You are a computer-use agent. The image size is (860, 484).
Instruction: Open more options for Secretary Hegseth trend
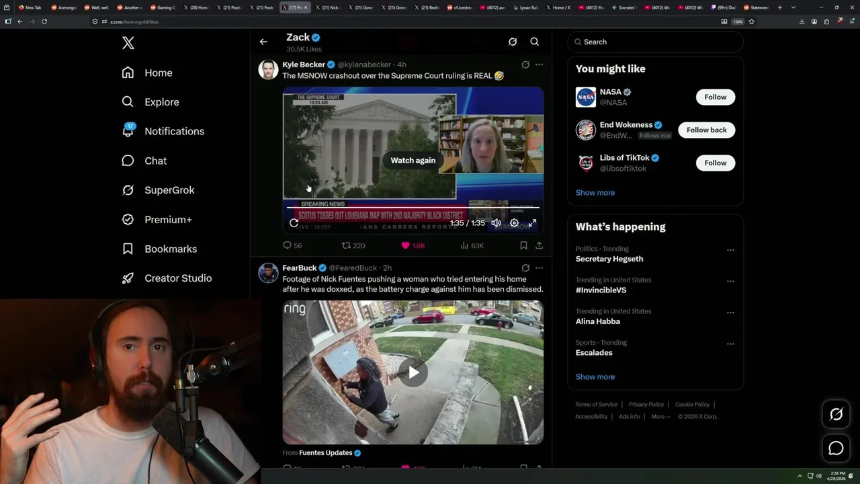[730, 250]
